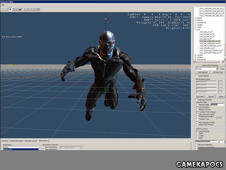Click the redo toolbar icon
Image resolution: width=226 pixels, height=170 pixels.
click(x=6, y=9)
